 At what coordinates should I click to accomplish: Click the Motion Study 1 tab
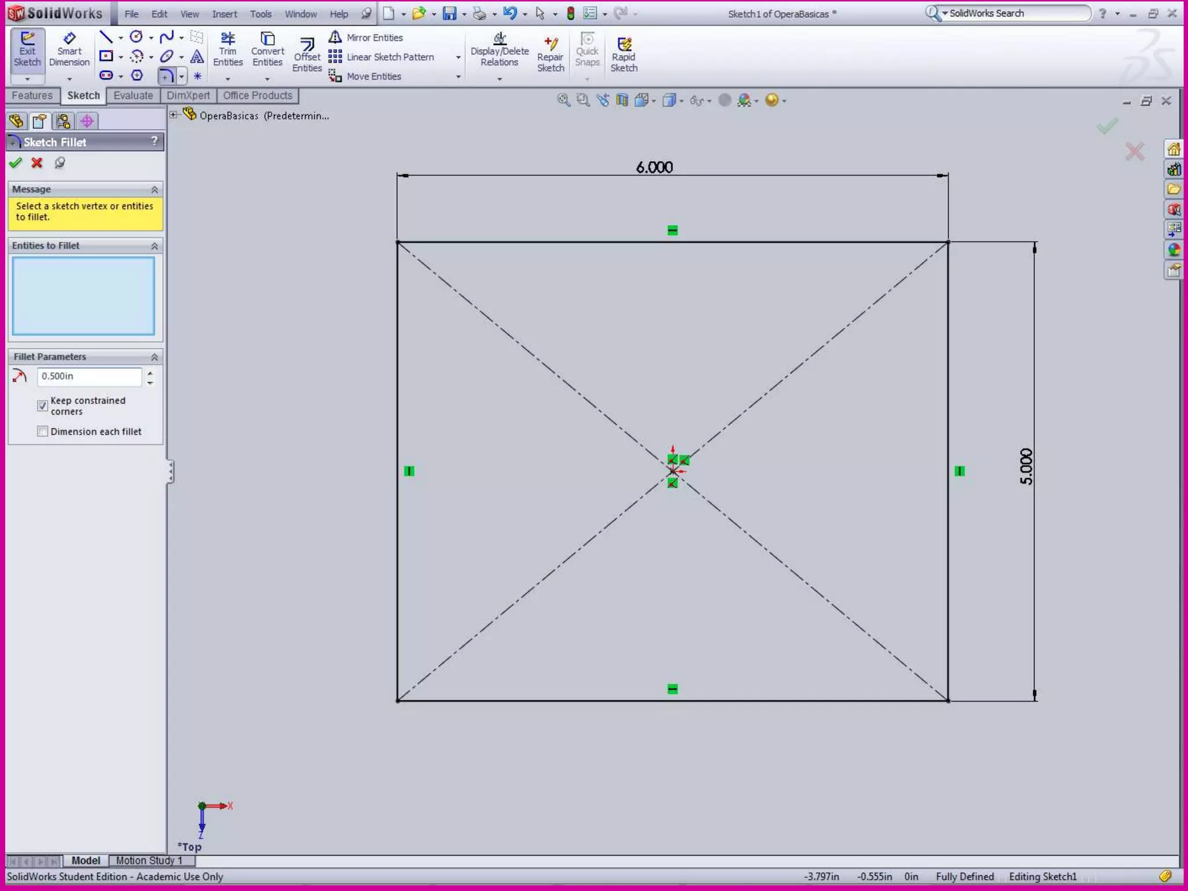149,860
